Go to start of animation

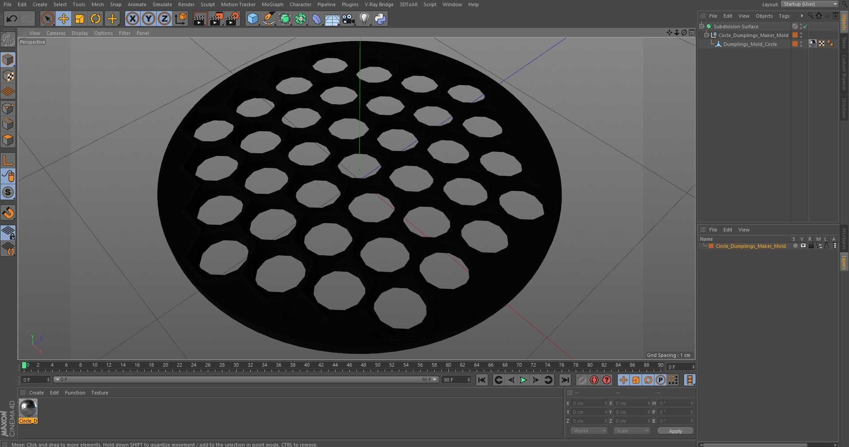(x=482, y=380)
